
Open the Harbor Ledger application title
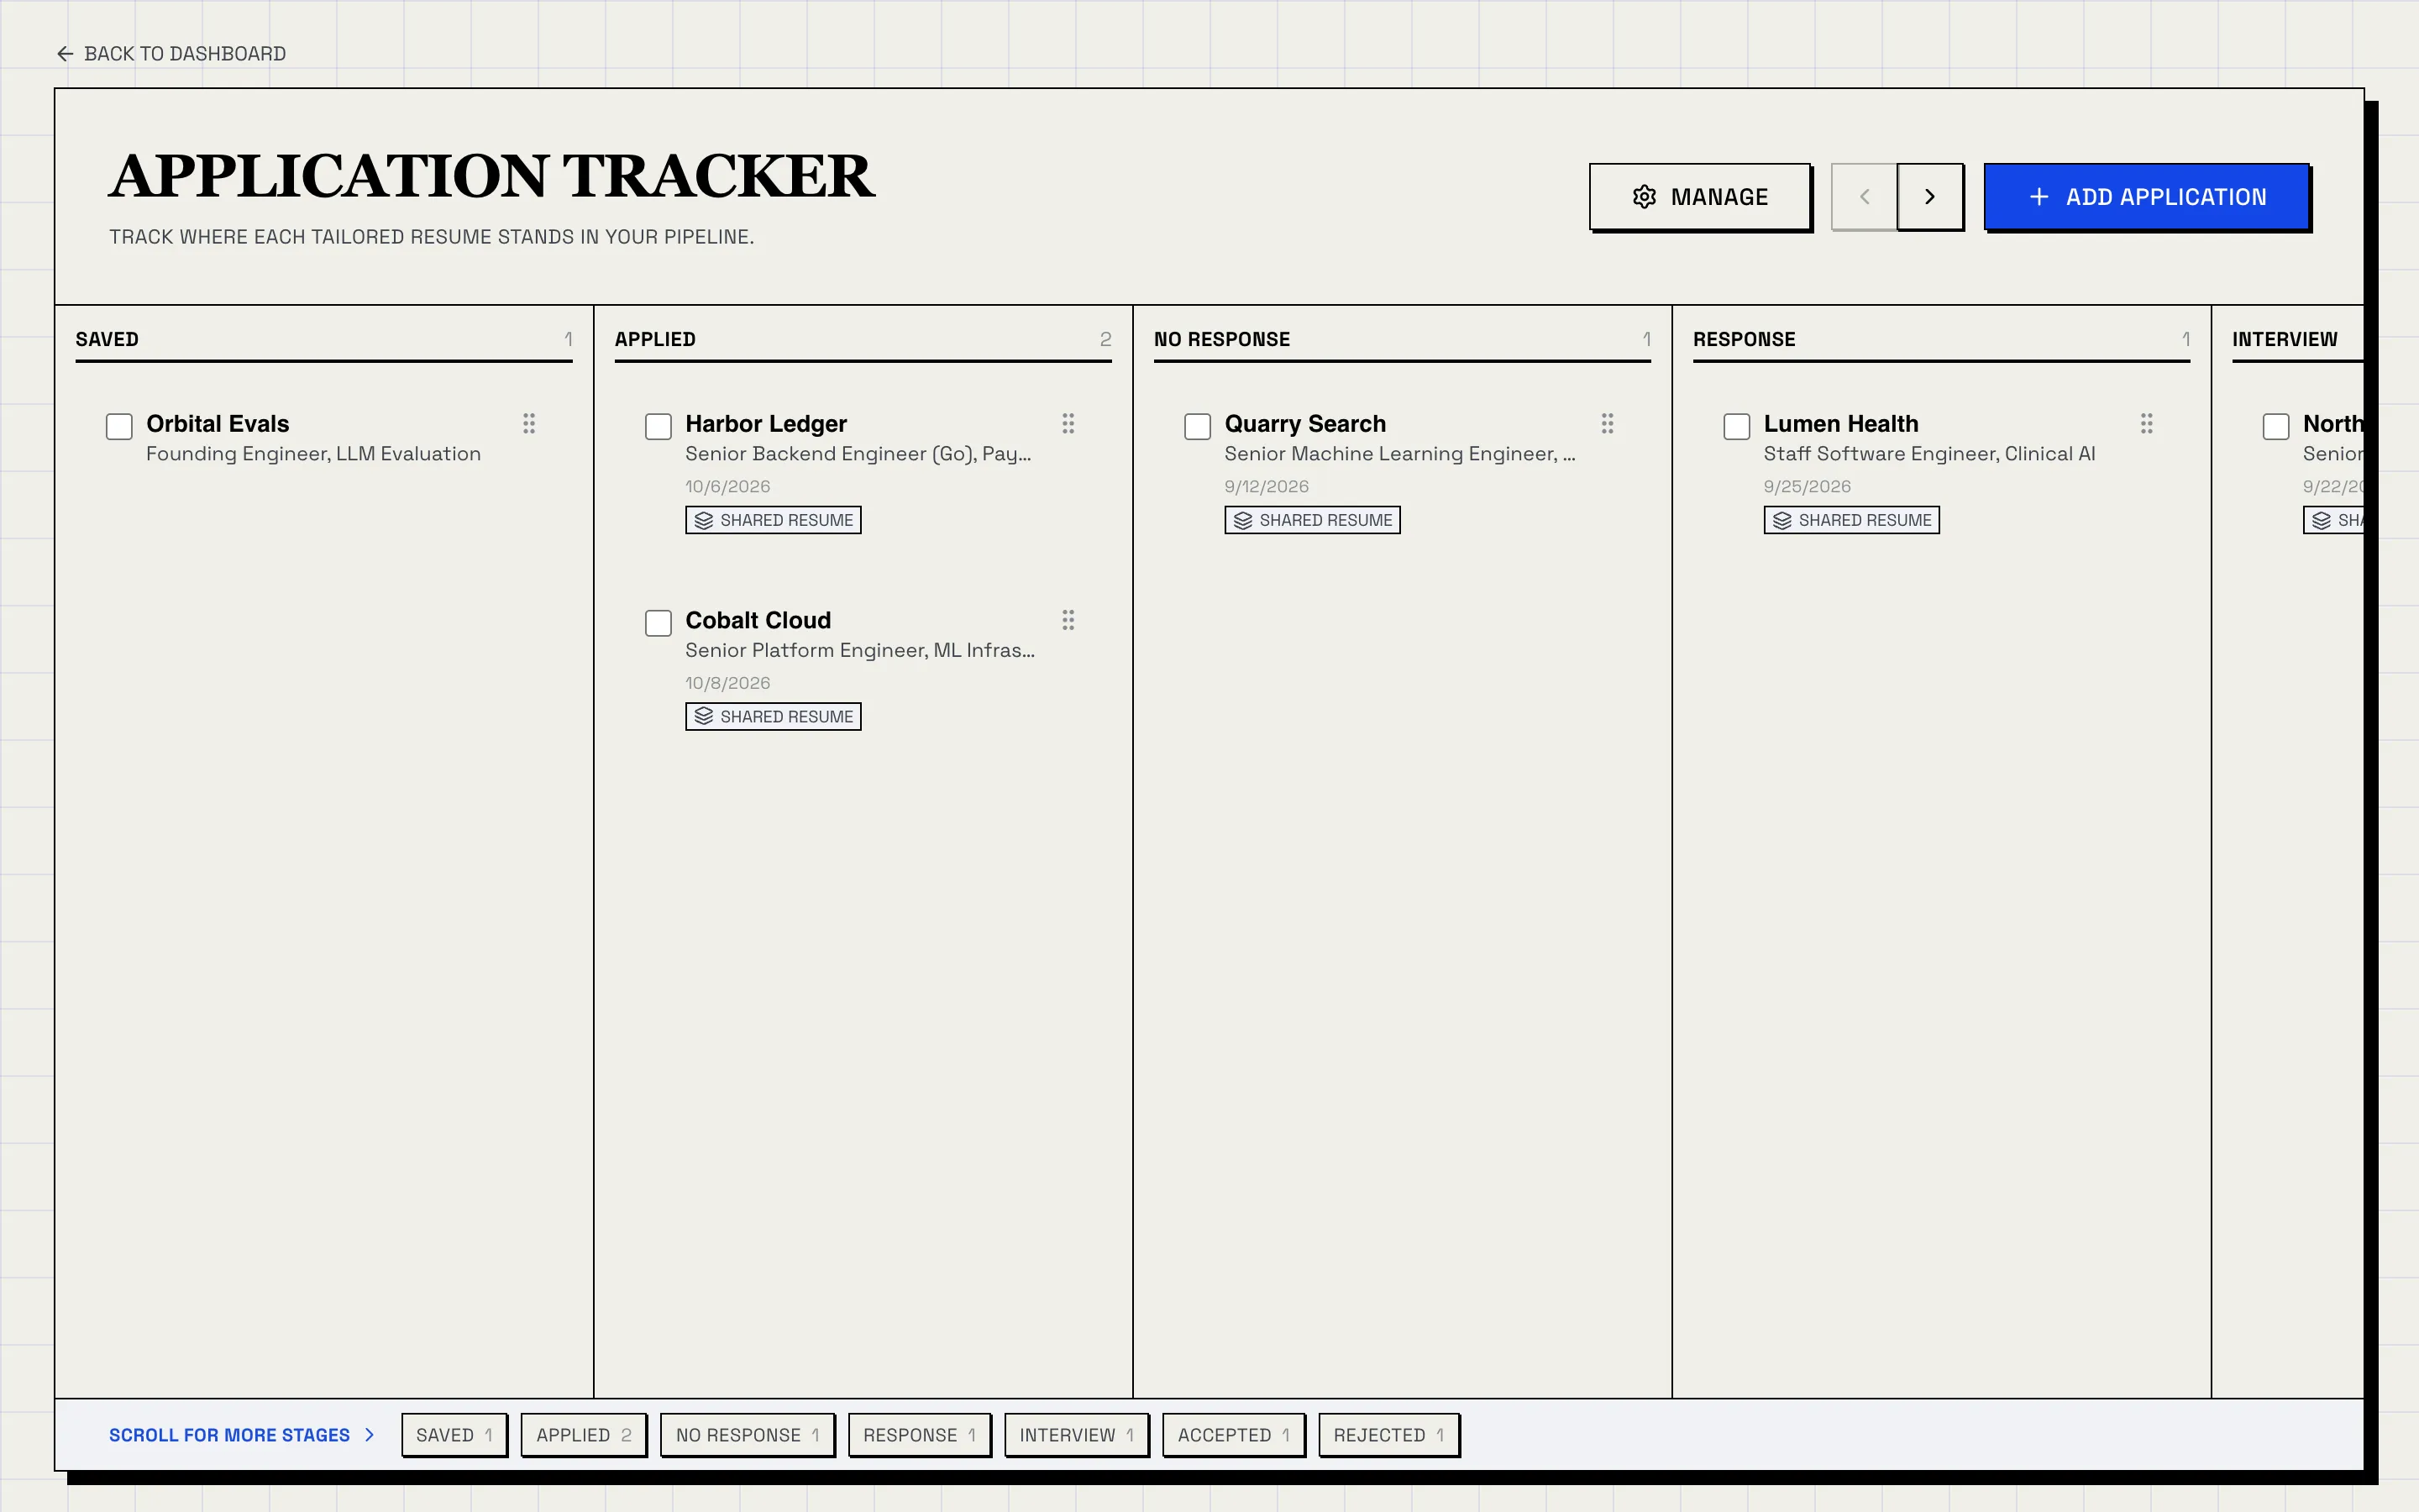tap(766, 424)
